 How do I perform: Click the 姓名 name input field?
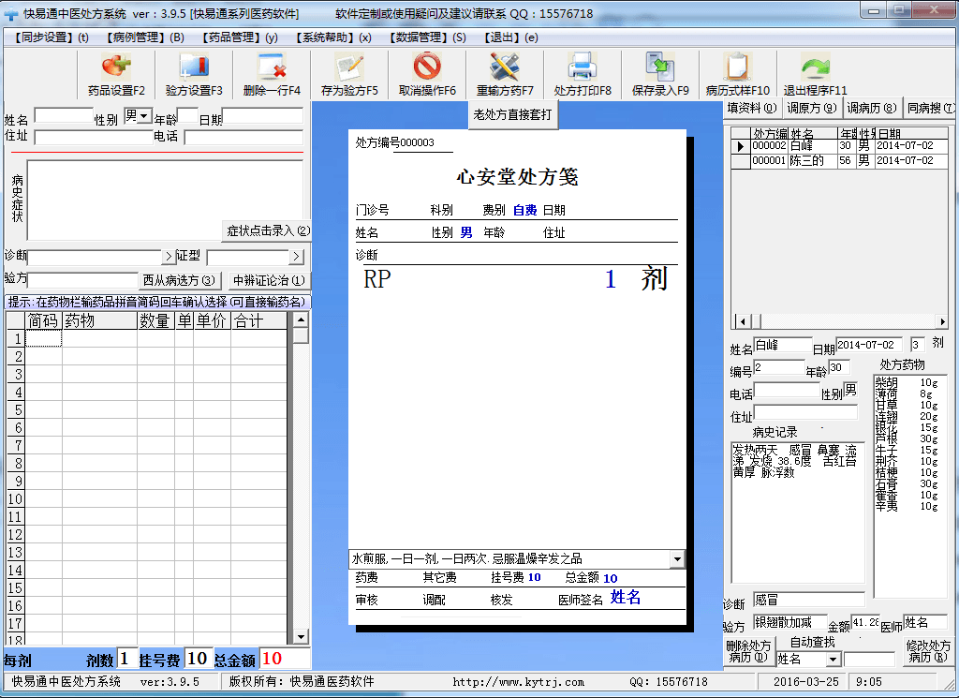[64, 115]
